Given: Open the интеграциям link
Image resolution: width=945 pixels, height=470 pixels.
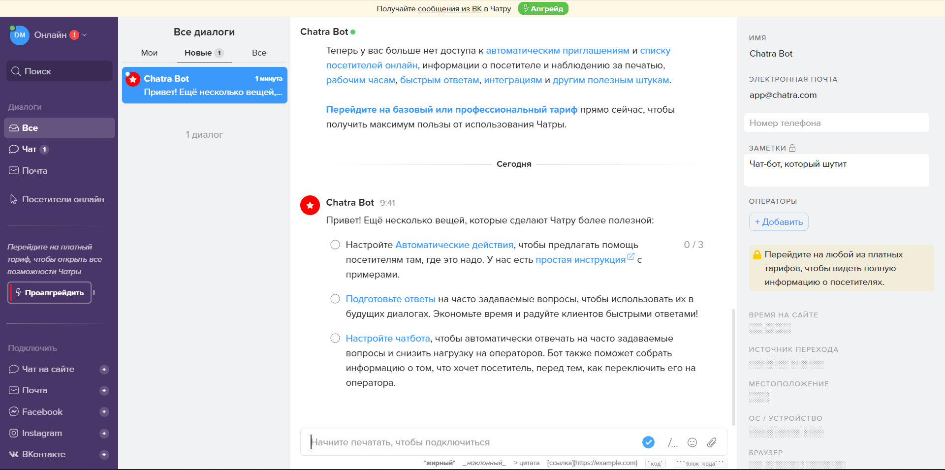Looking at the screenshot, I should click(513, 80).
